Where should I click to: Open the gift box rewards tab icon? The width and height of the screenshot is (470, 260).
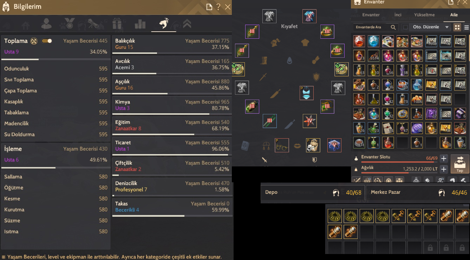[118, 24]
